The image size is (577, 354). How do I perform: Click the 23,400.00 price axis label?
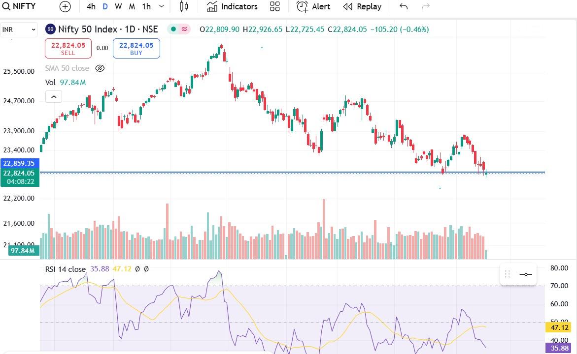[19, 150]
